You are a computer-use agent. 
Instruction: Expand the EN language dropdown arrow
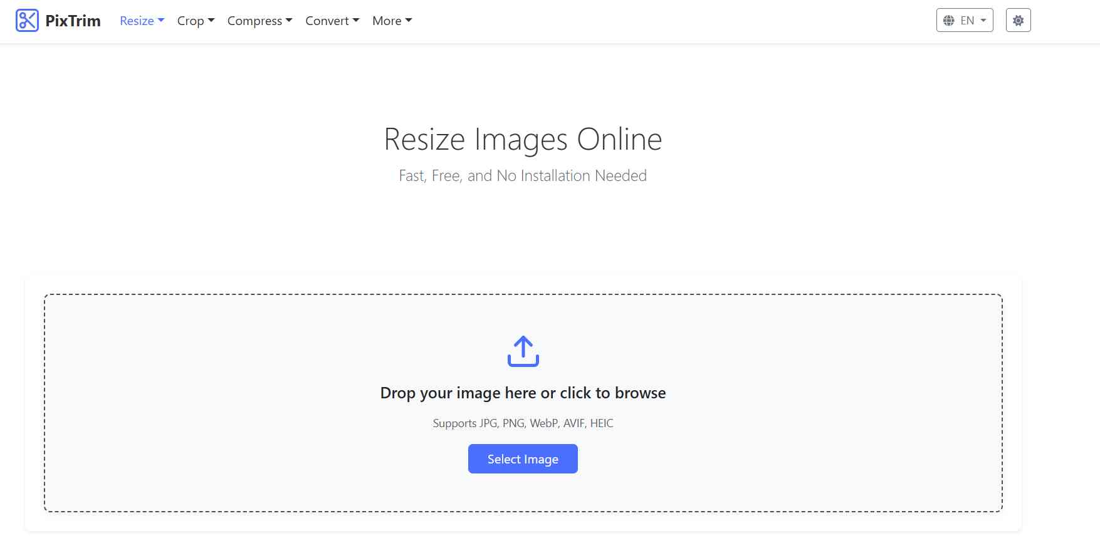pos(983,21)
